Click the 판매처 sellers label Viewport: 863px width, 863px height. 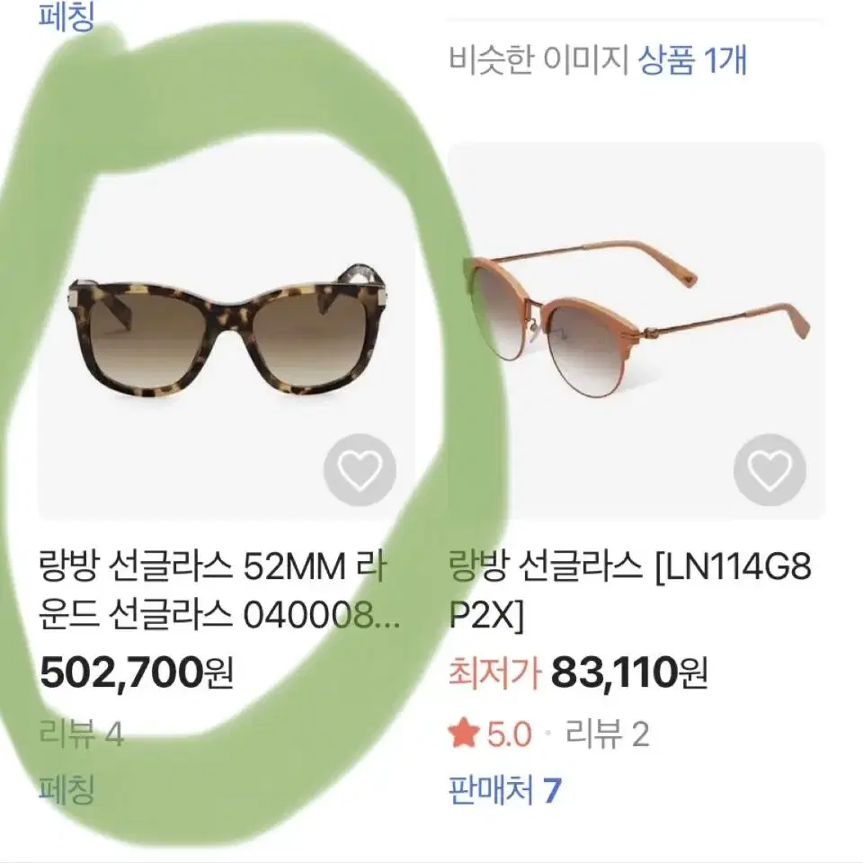[491, 790]
